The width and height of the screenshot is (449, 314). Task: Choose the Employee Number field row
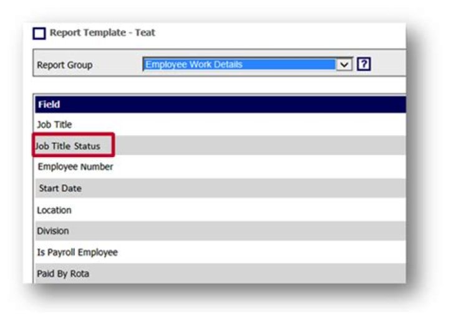[220, 166]
